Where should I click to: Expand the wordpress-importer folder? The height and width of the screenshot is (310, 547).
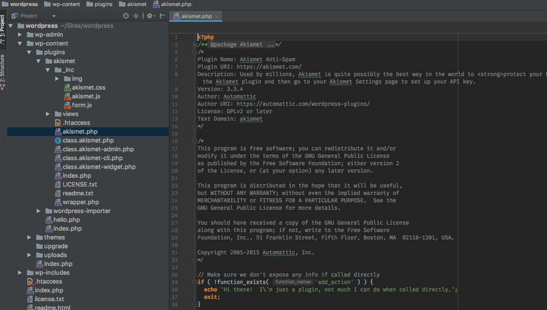tap(39, 211)
